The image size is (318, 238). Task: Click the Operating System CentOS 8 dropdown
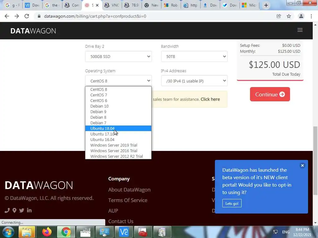118,81
